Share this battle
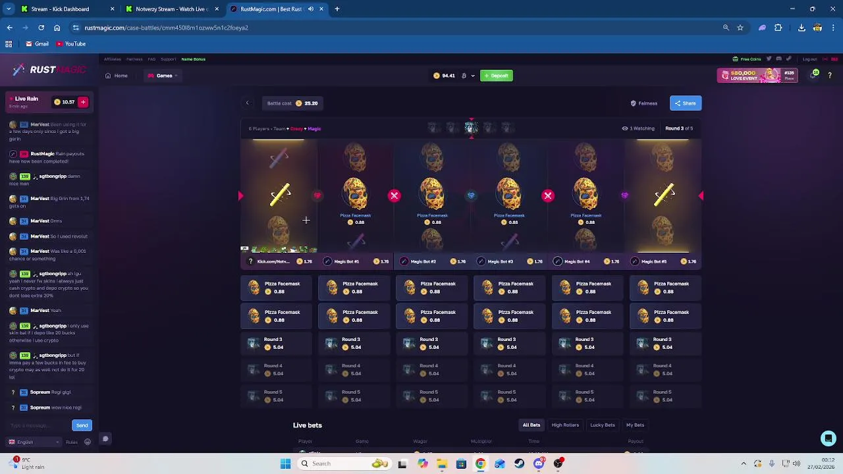The image size is (843, 474). pos(686,103)
